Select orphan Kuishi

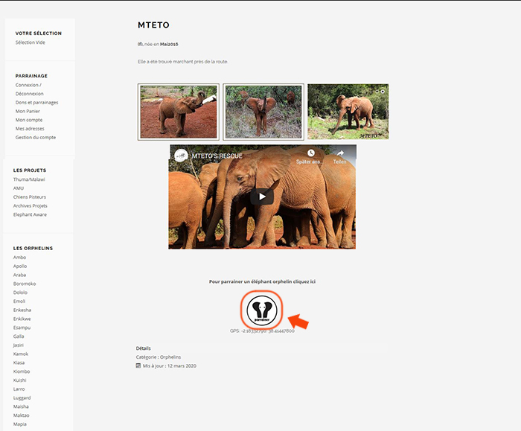pyautogui.click(x=19, y=380)
